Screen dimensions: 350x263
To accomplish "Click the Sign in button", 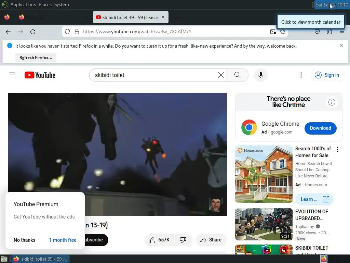I will 327,75.
